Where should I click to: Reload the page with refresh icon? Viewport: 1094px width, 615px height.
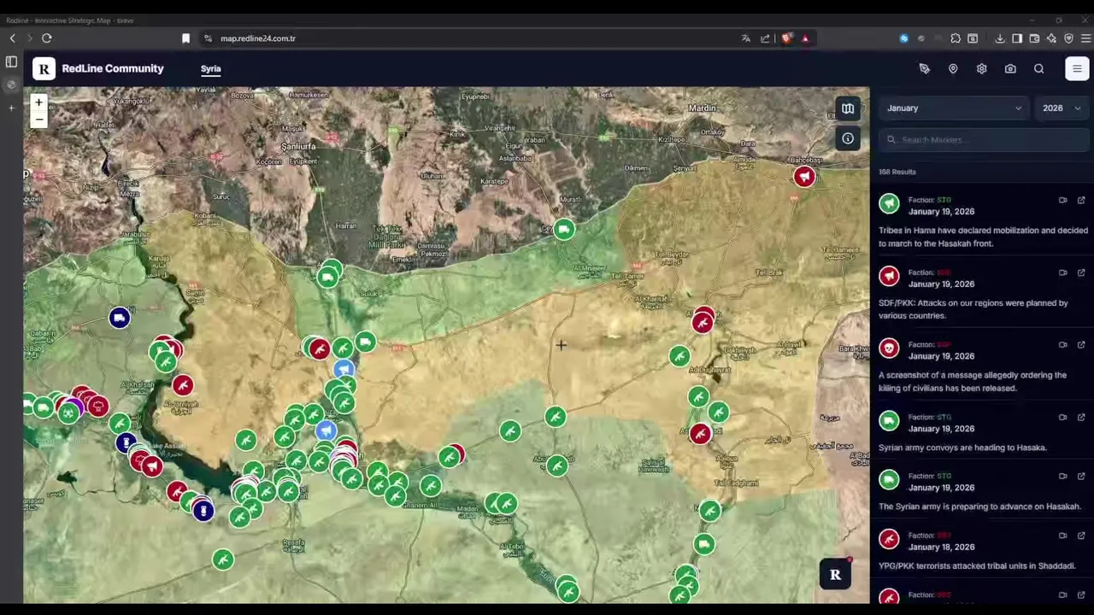[47, 38]
